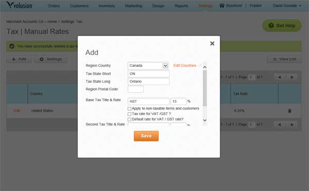Viewport: 309px width, 191px height.
Task: Click the Base Tax Title field containing HST
Action: tap(148, 101)
